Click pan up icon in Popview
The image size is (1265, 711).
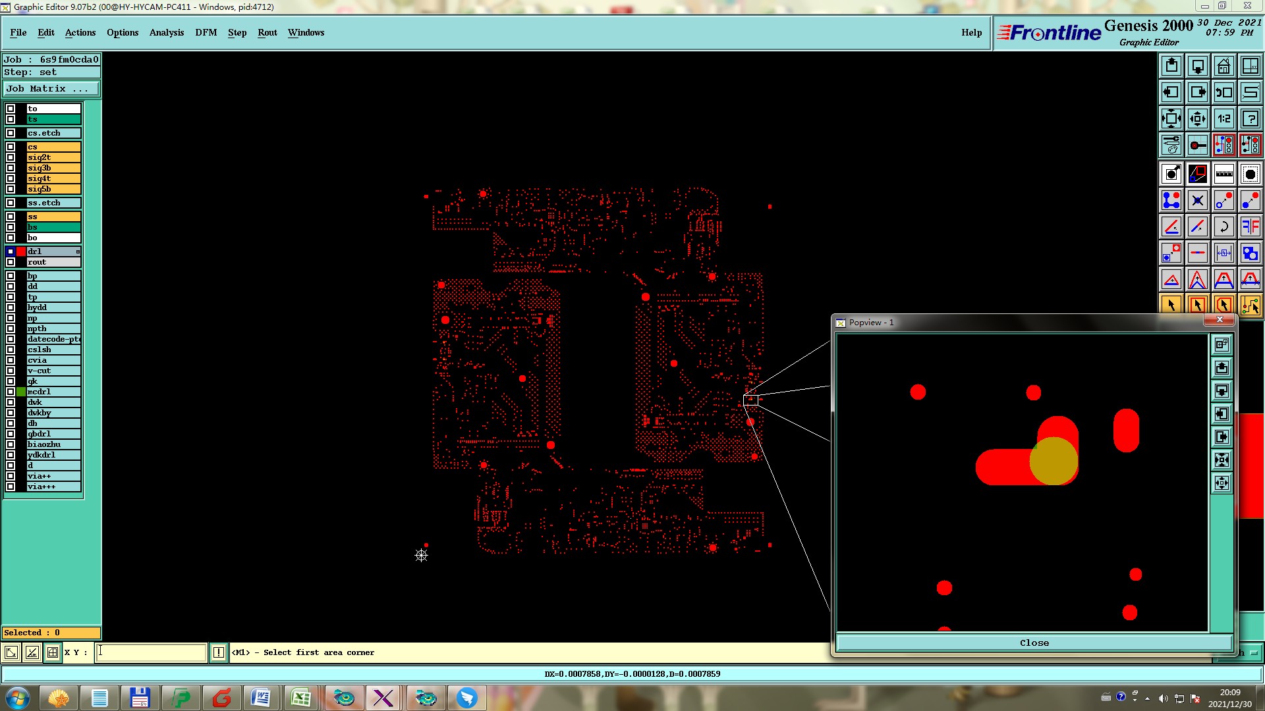[x=1222, y=368]
